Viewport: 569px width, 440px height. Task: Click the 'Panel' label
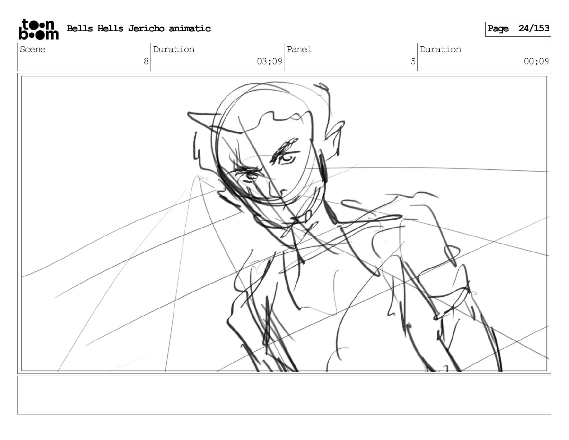[x=299, y=49]
